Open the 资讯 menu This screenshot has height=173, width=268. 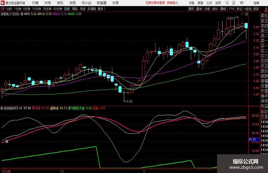[60, 3]
